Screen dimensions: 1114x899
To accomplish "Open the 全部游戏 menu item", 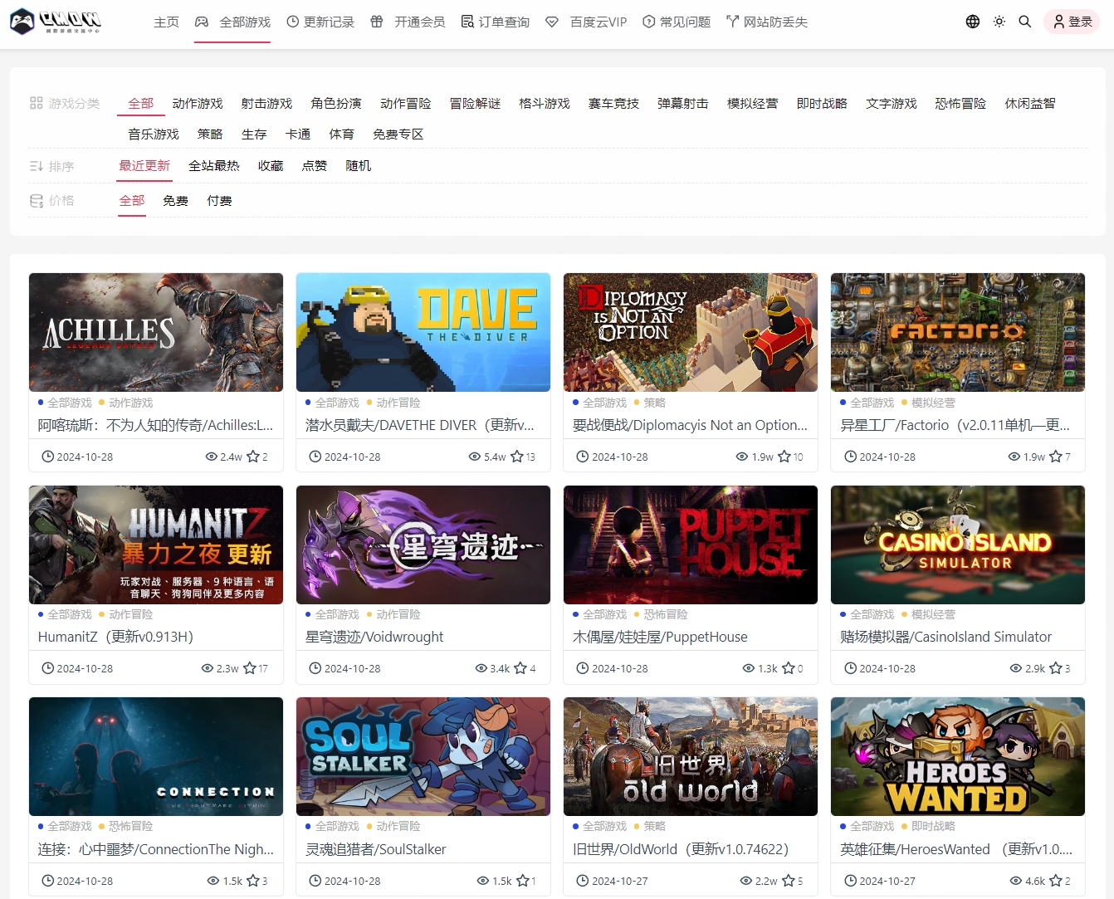I will coord(232,22).
